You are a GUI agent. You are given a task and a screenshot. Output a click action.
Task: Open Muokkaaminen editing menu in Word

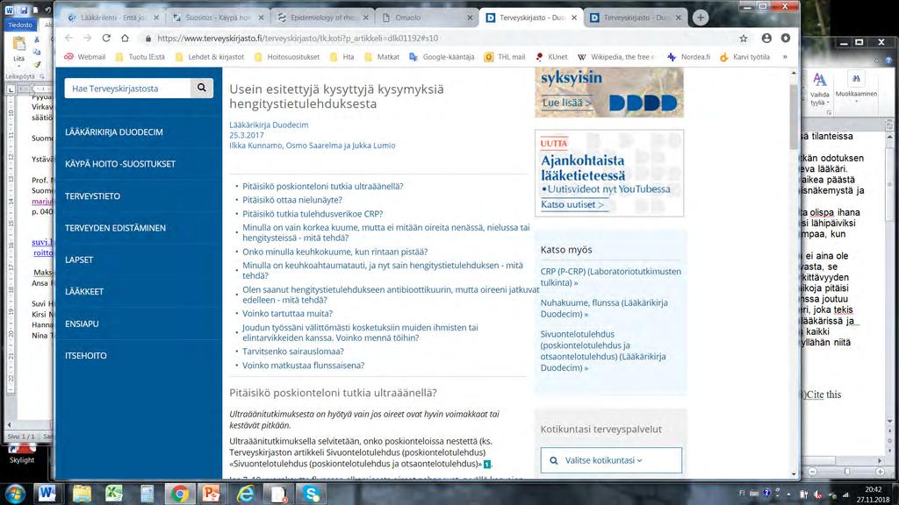coord(856,89)
